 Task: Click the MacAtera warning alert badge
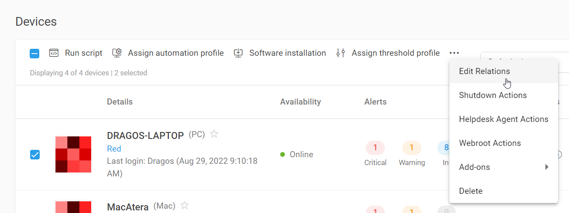coord(411,210)
